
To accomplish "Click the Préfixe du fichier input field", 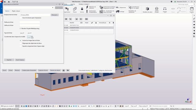I will [x=30, y=22].
